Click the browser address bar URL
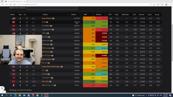Image resolution: width=173 pixels, height=97 pixels. point(29,5)
